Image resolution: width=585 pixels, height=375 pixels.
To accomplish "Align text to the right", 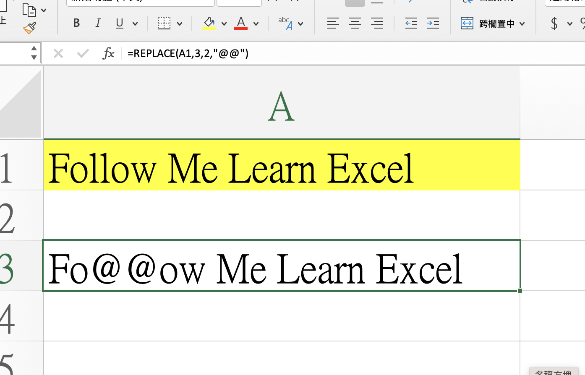I will coord(377,23).
